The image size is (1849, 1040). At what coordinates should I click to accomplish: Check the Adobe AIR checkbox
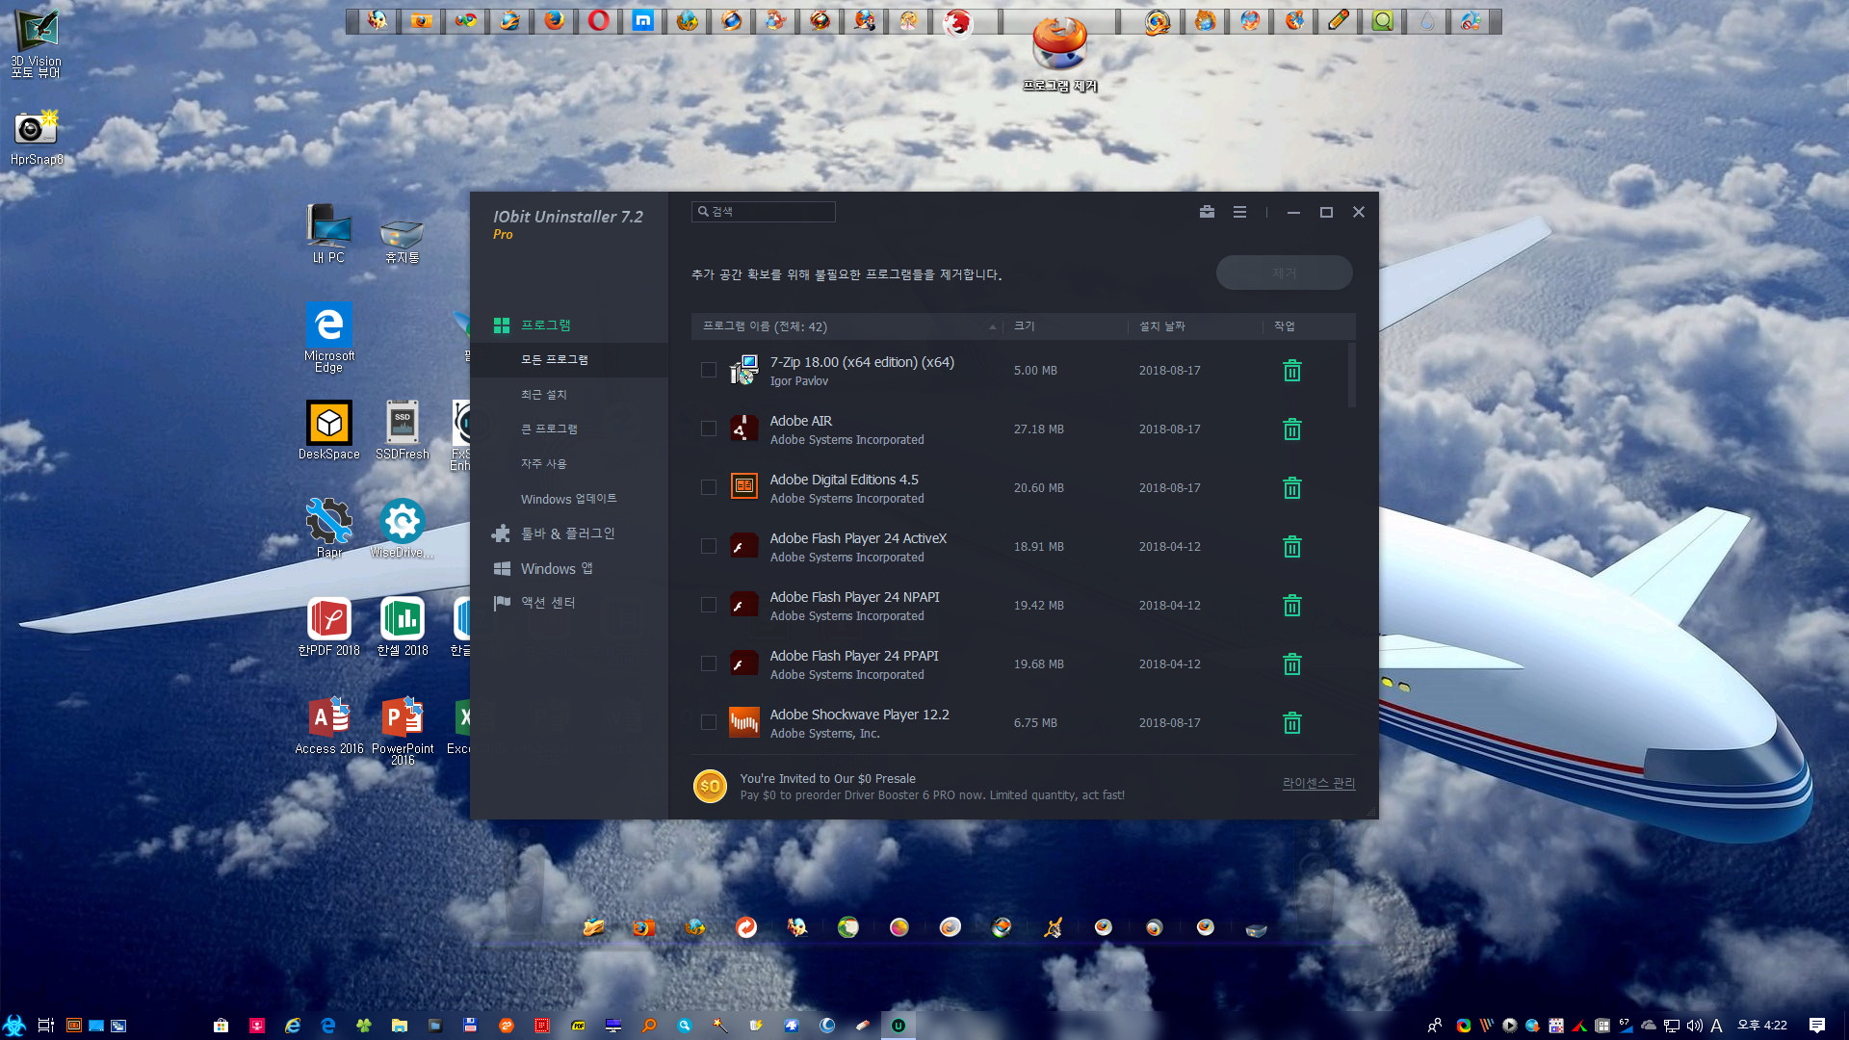(709, 429)
